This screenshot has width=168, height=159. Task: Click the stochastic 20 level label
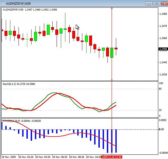click(x=160, y=110)
